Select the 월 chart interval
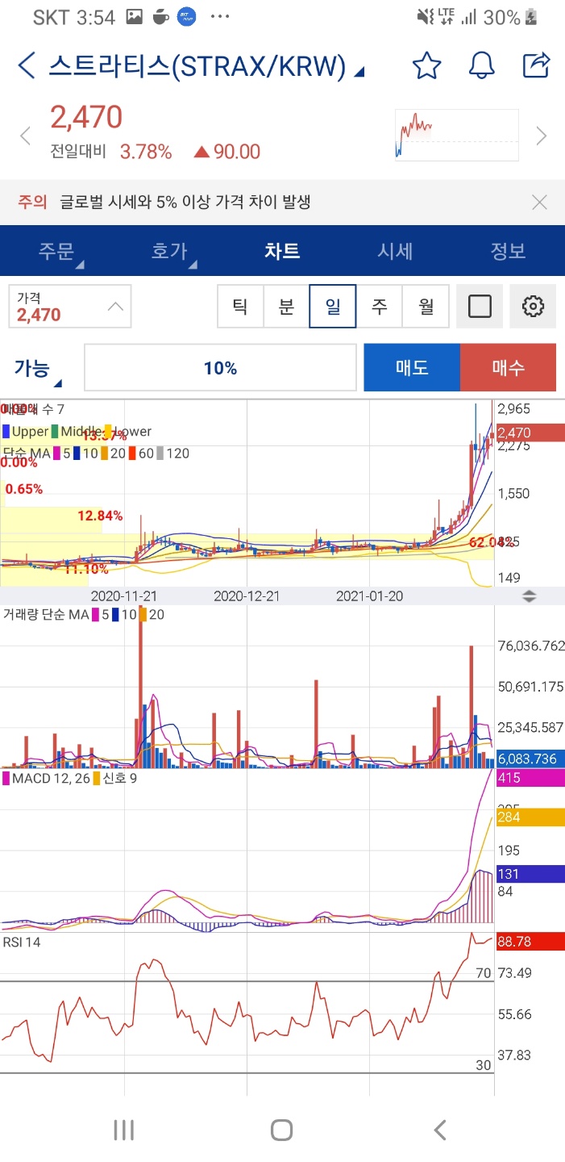Screen dimensions: 565x1162 click(426, 306)
